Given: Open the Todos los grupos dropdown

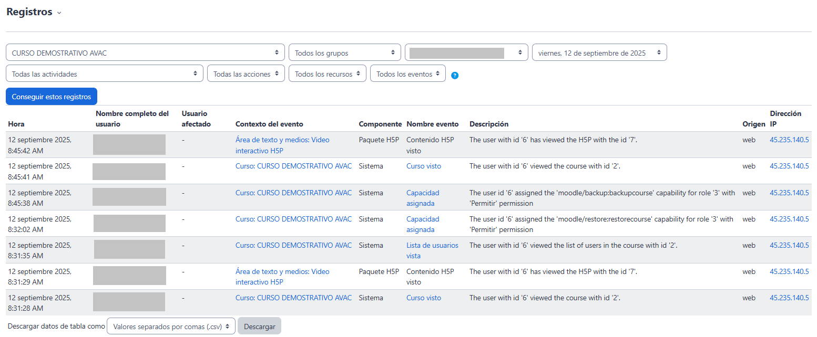Looking at the screenshot, I should pos(344,52).
